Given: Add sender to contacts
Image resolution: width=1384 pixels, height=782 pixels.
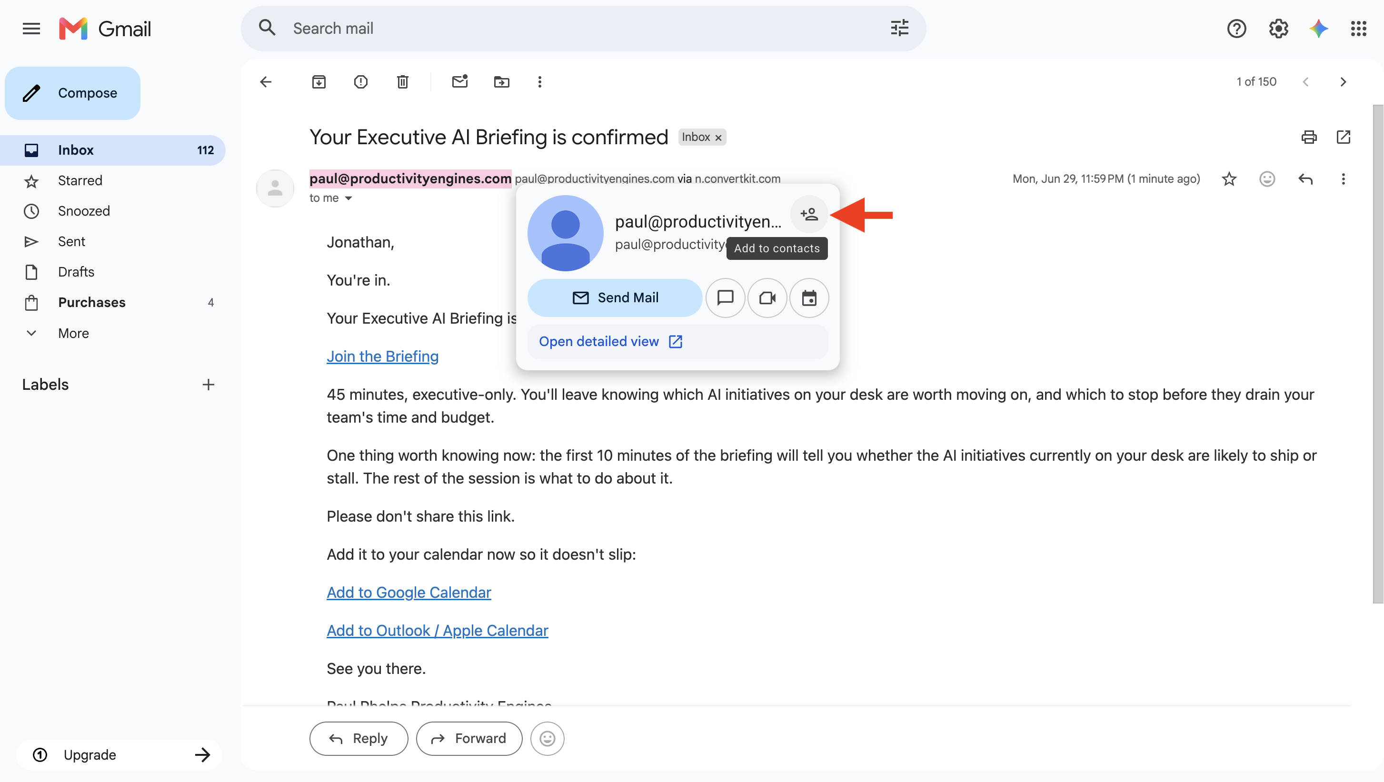Looking at the screenshot, I should tap(808, 214).
